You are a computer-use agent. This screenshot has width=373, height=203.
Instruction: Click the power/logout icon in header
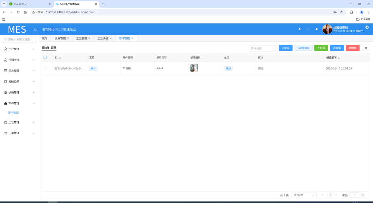pos(308,29)
